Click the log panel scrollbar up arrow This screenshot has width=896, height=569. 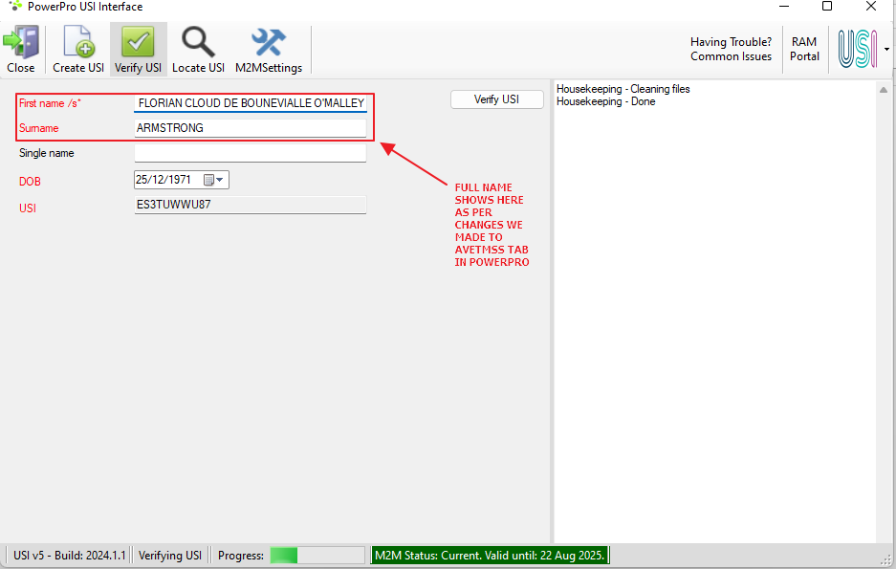(884, 90)
